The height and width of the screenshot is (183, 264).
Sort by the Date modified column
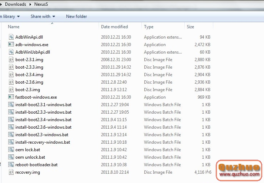tap(114, 27)
